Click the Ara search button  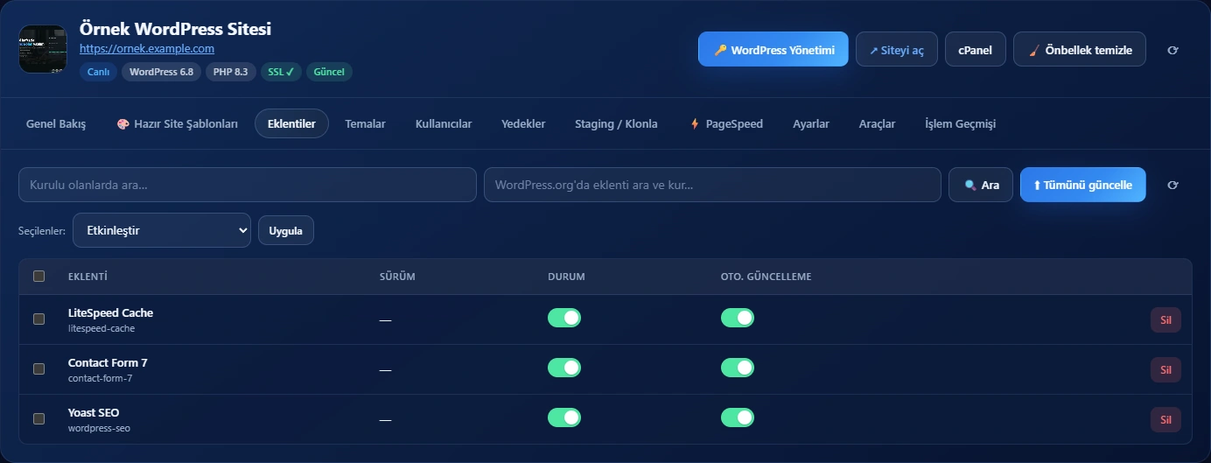tap(981, 185)
